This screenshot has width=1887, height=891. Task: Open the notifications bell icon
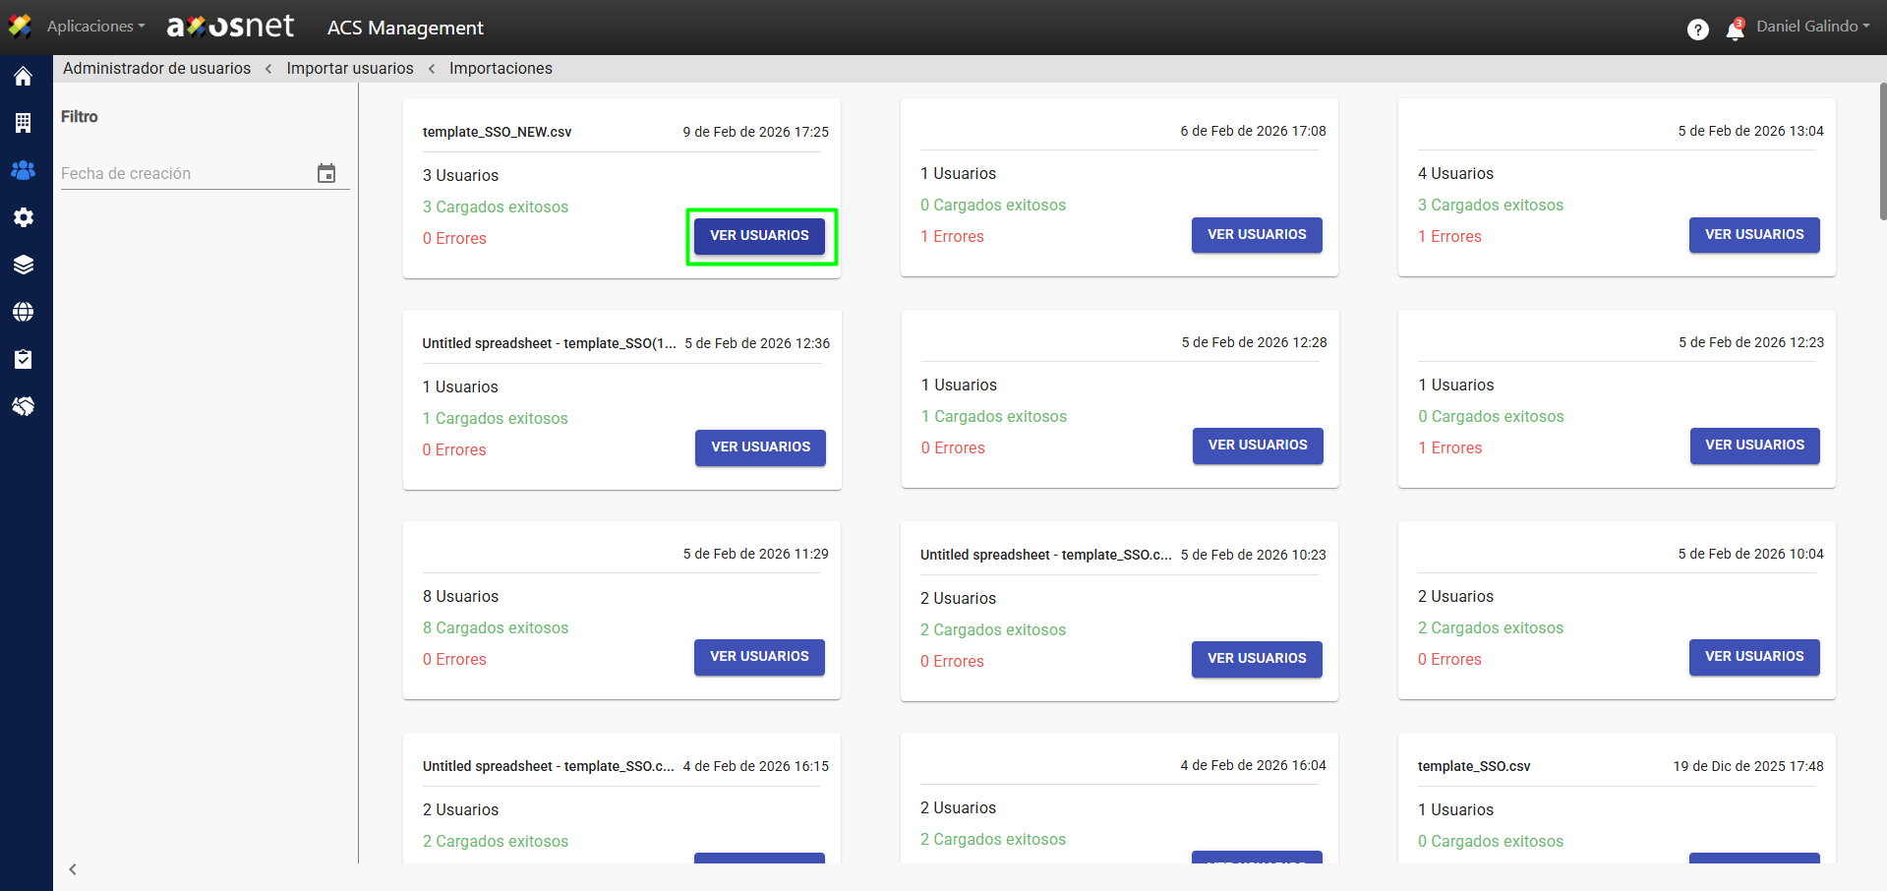1735,30
